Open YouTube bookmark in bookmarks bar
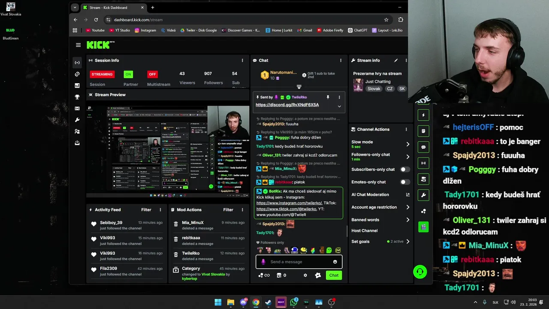The image size is (549, 309). [x=95, y=30]
